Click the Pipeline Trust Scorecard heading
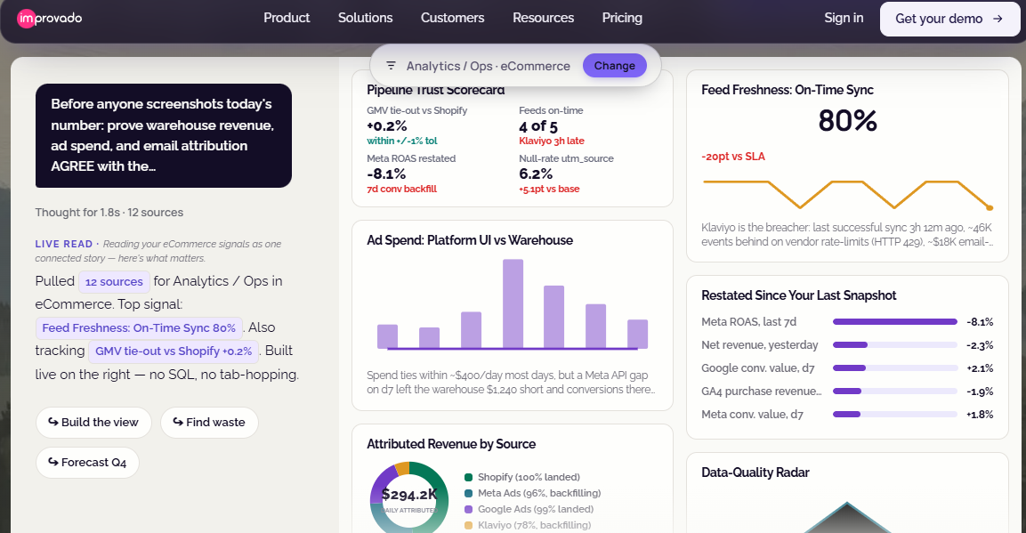 [436, 90]
